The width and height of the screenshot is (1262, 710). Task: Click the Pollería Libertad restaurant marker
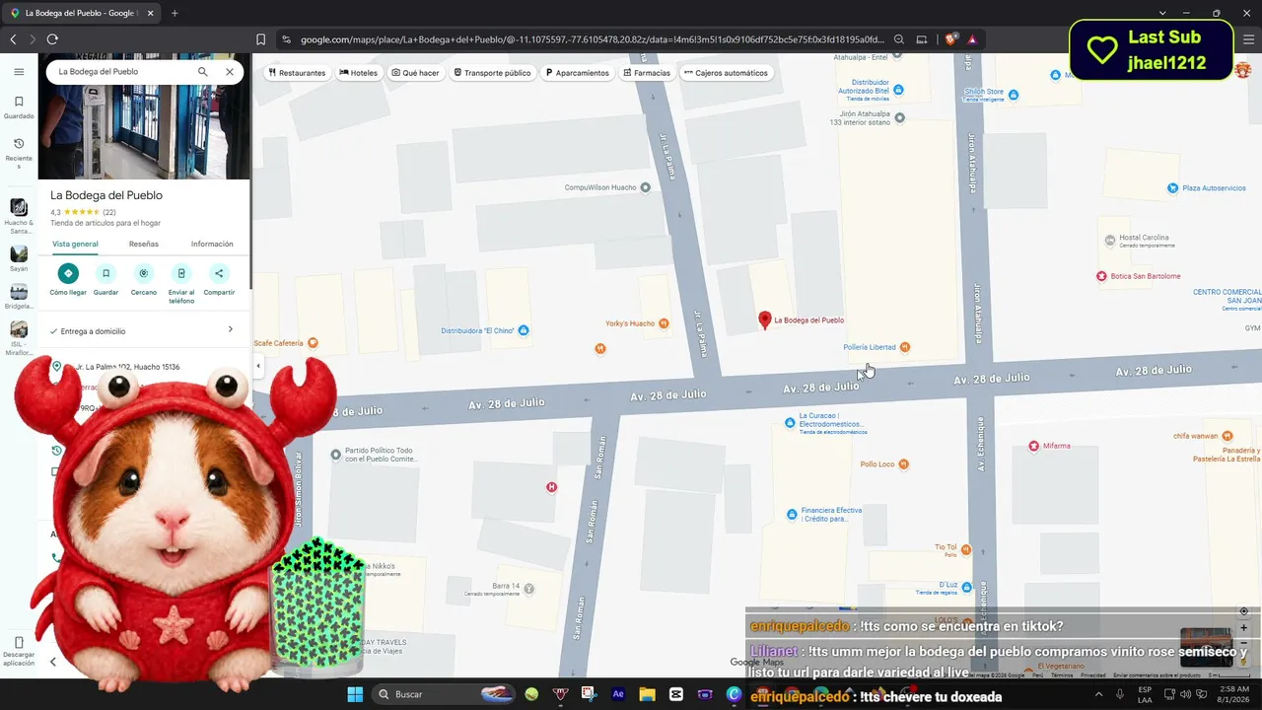pyautogui.click(x=905, y=347)
